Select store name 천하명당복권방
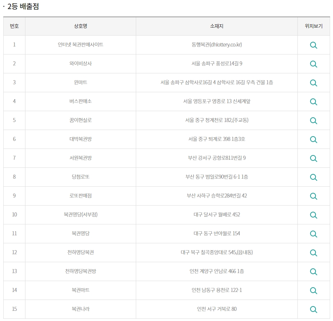Screen dimensions: 333x321 (81, 271)
